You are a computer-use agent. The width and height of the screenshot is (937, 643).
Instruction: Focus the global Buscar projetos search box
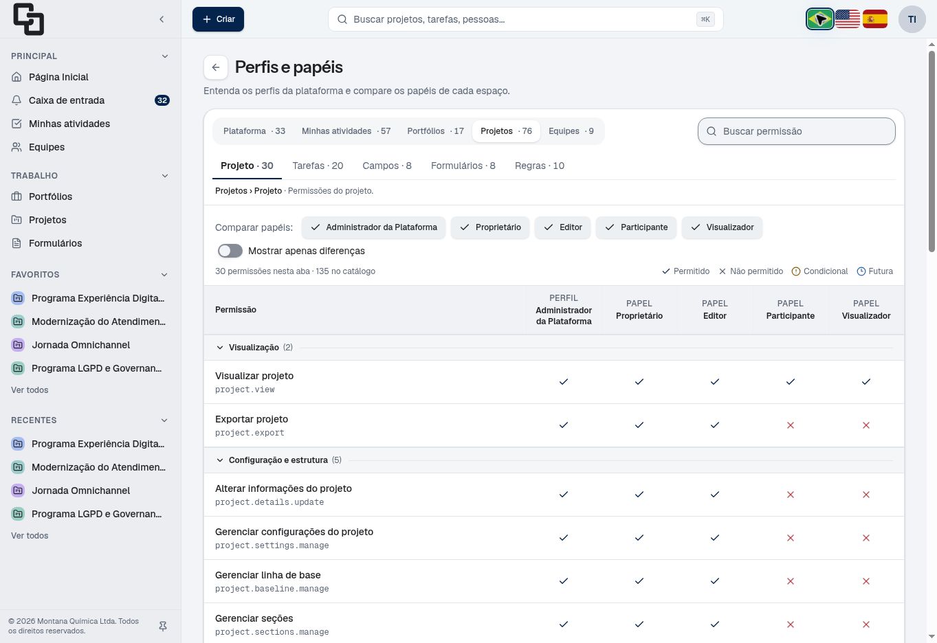(x=526, y=19)
